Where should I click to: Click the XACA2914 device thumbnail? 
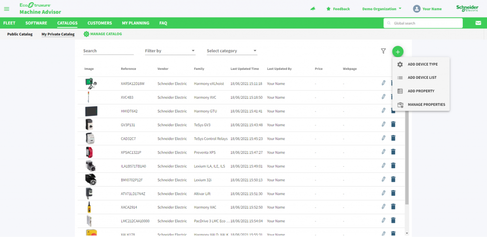click(x=89, y=207)
